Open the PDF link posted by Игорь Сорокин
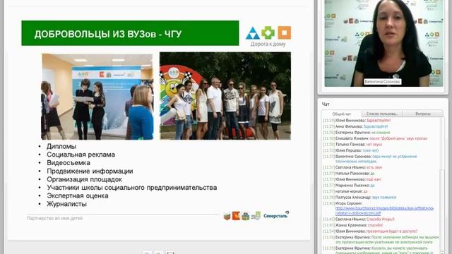 pos(384,210)
